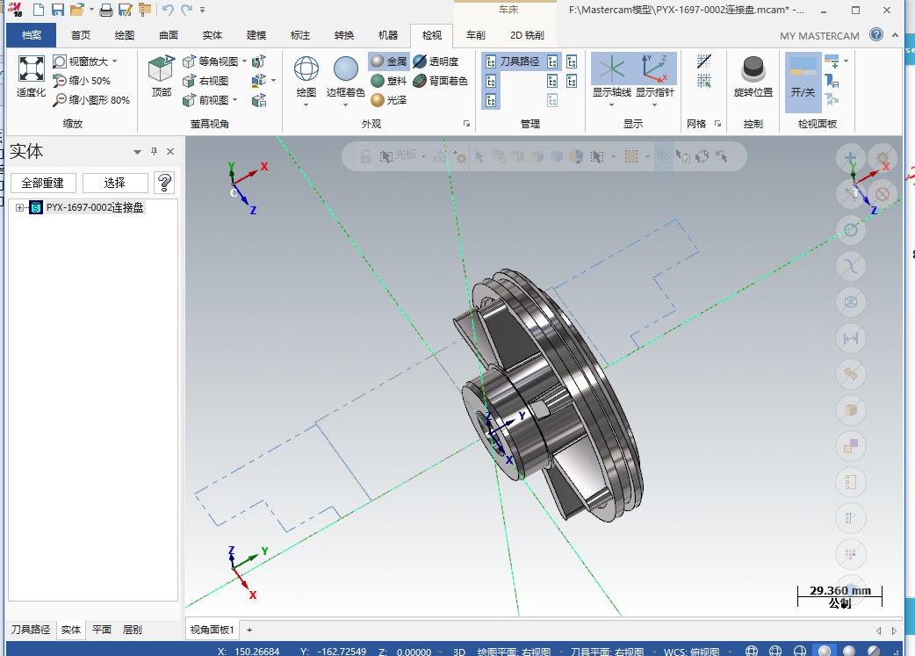915x656 pixels.
Task: Expand 绘图 wireframe dropdown arrow
Action: click(306, 105)
